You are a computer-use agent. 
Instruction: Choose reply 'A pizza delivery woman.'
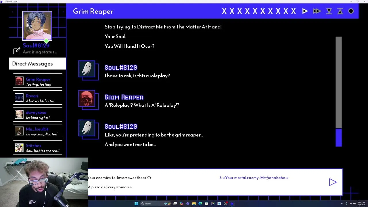point(110,187)
